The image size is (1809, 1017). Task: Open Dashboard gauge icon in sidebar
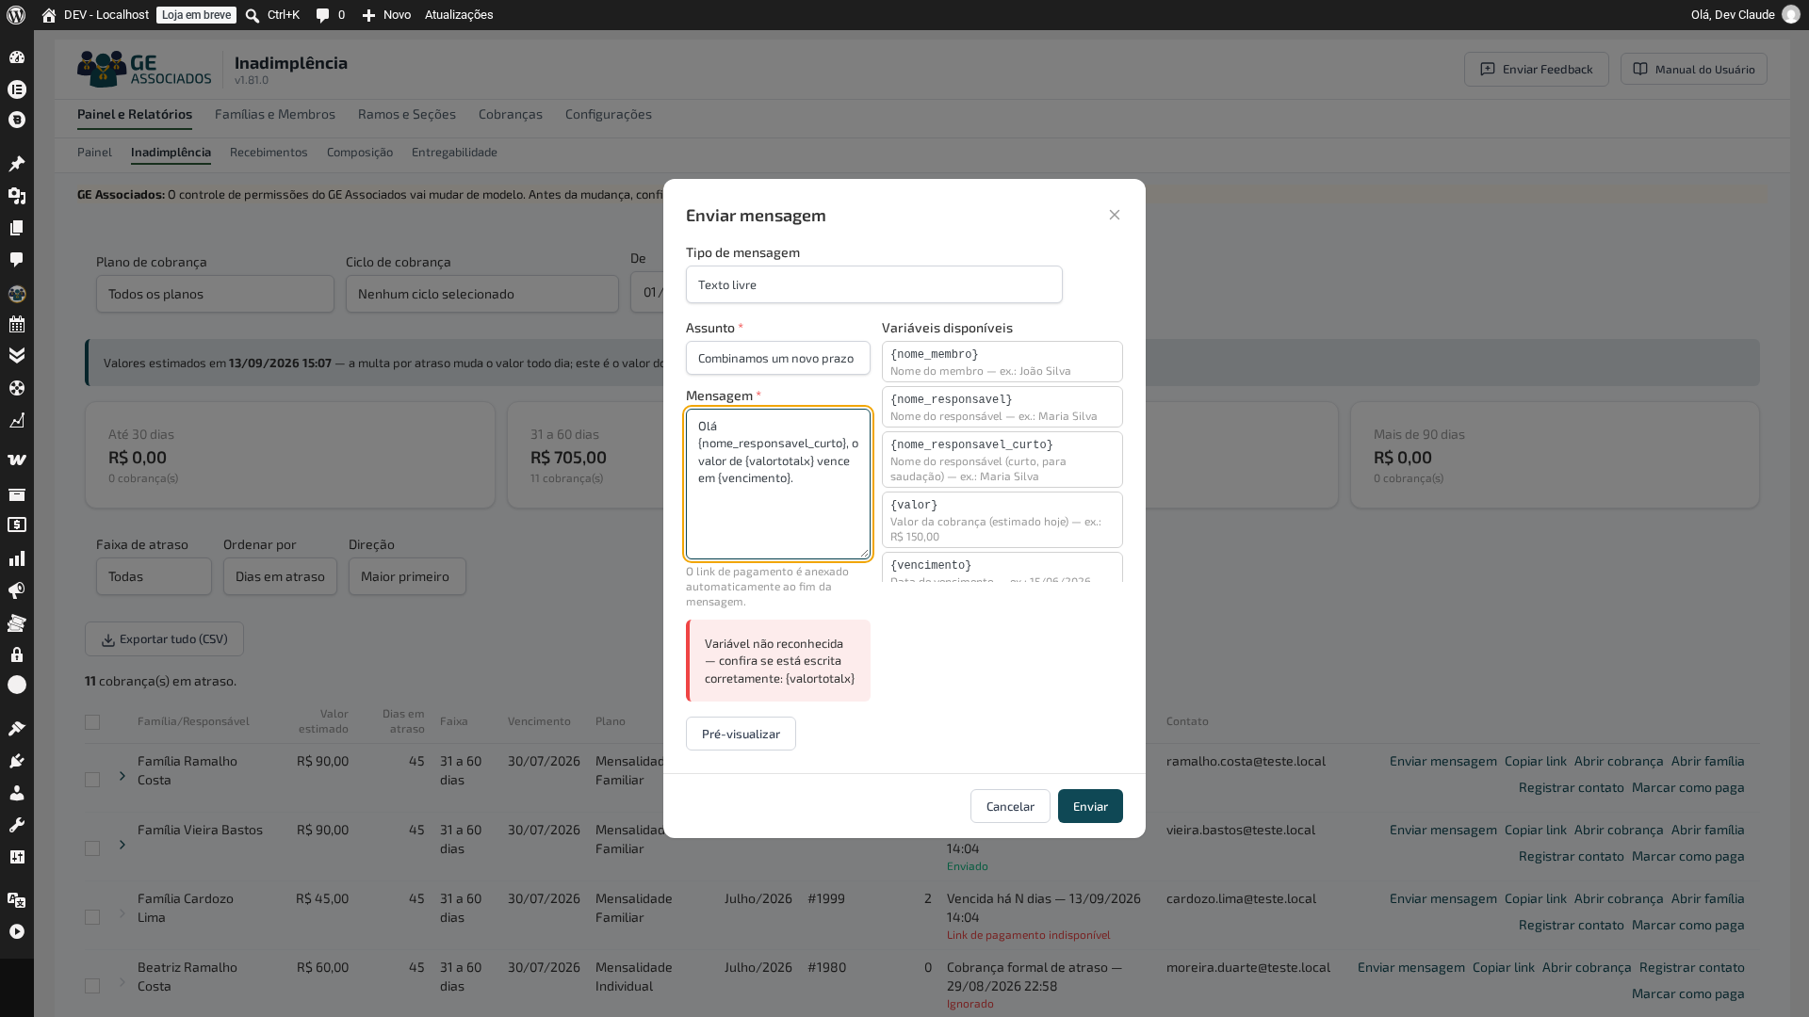click(17, 57)
